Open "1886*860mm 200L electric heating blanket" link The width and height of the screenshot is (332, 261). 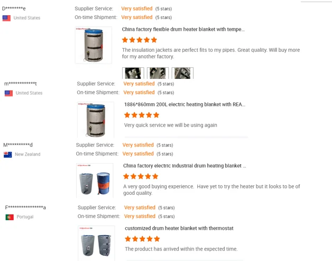pyautogui.click(x=185, y=104)
